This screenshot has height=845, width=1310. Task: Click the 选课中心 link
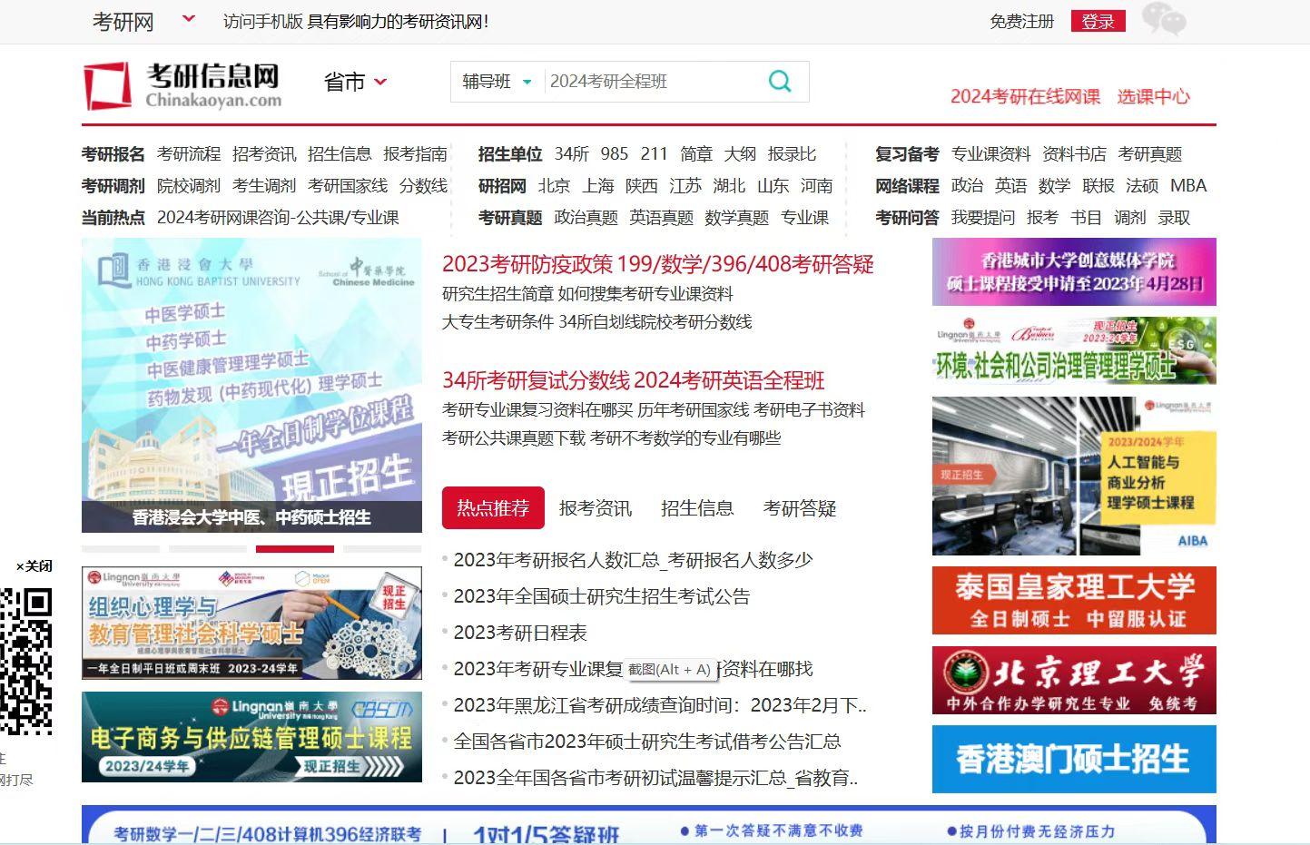pos(1153,96)
